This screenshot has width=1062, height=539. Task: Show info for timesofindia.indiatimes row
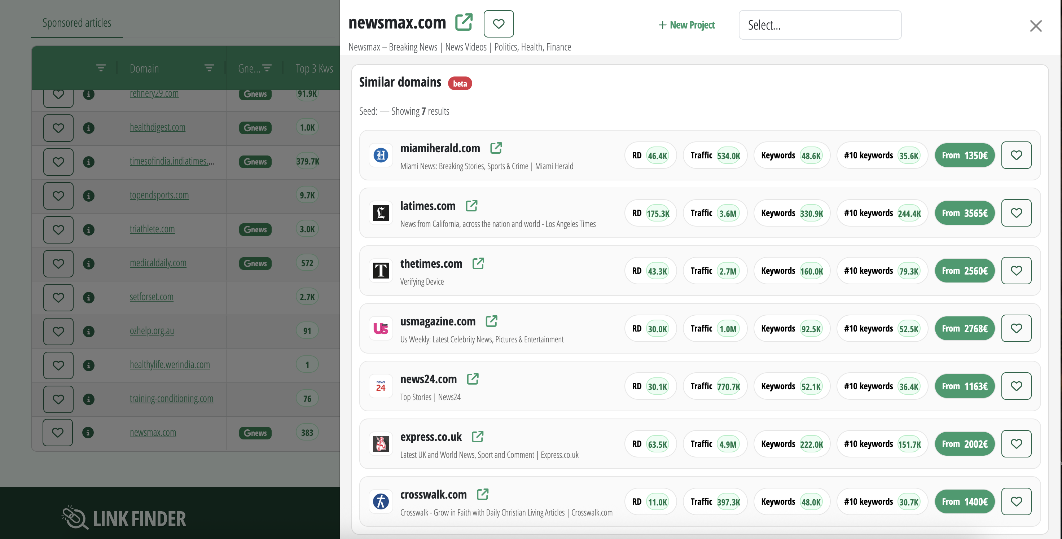[88, 162]
